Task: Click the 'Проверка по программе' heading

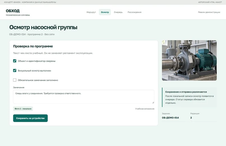Action: point(33,46)
